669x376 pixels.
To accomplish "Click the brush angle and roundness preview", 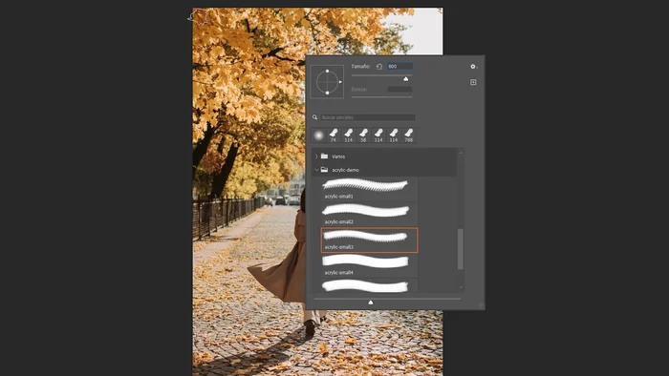I will [x=327, y=82].
